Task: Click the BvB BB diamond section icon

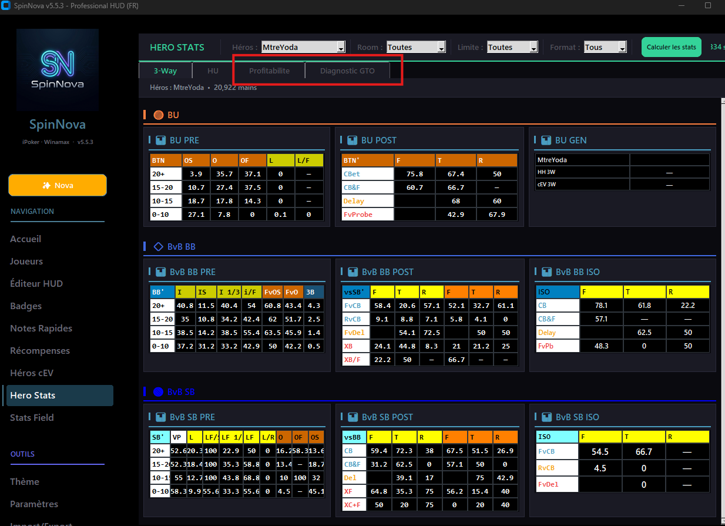Action: coord(158,247)
